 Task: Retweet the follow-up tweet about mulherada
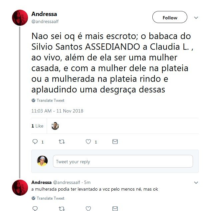(62, 209)
